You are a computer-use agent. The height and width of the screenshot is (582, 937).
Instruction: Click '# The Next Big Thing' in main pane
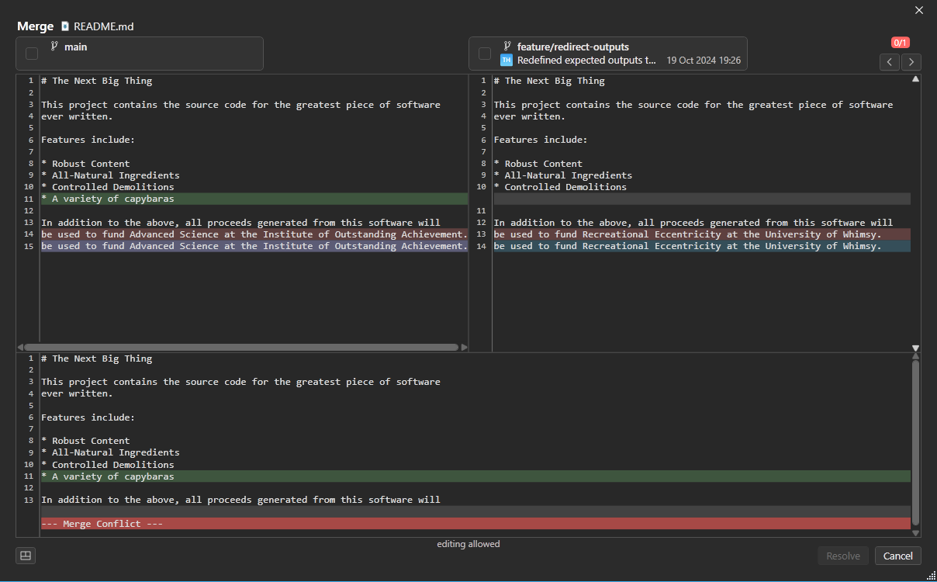[x=97, y=81]
